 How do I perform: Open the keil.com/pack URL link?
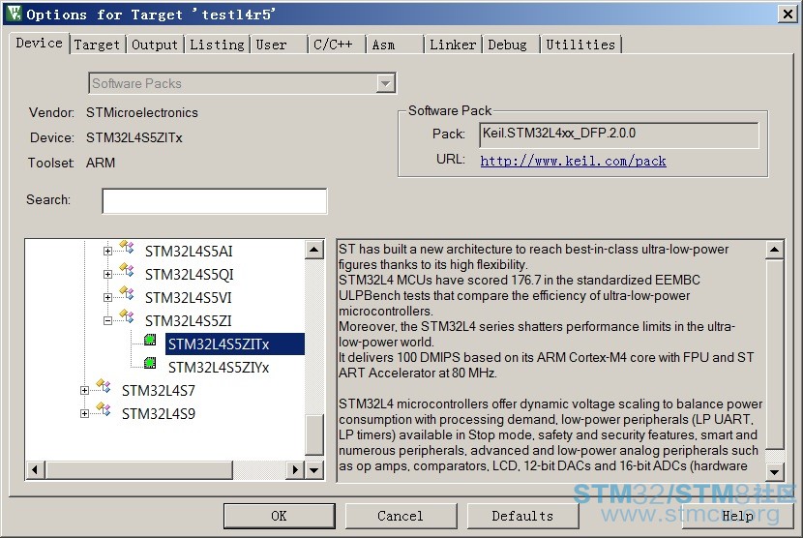pyautogui.click(x=573, y=161)
